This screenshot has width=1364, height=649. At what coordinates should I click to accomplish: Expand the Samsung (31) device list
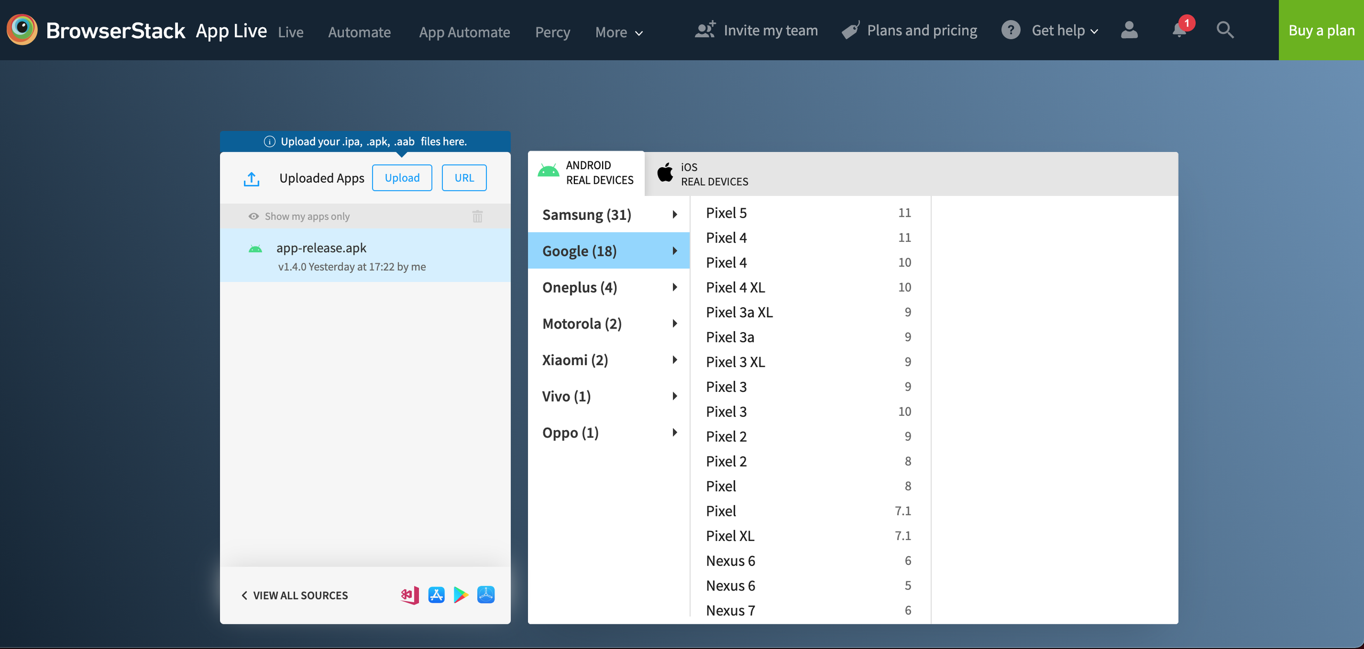click(x=608, y=215)
